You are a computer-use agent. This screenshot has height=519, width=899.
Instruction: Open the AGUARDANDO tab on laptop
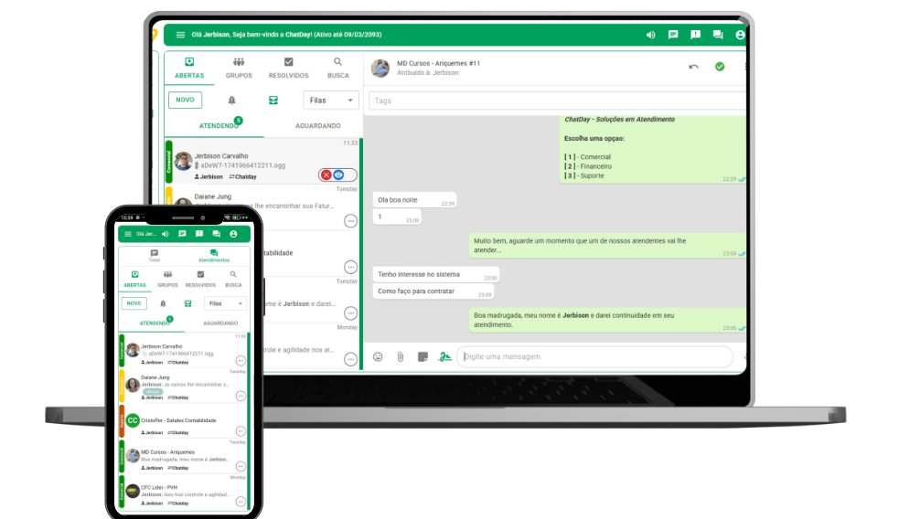click(x=317, y=125)
